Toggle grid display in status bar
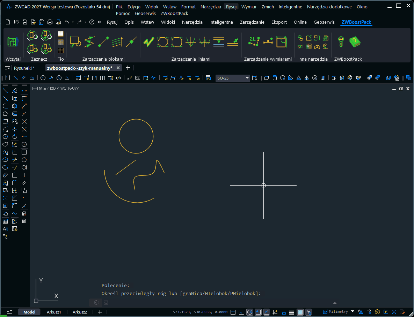 point(233,312)
